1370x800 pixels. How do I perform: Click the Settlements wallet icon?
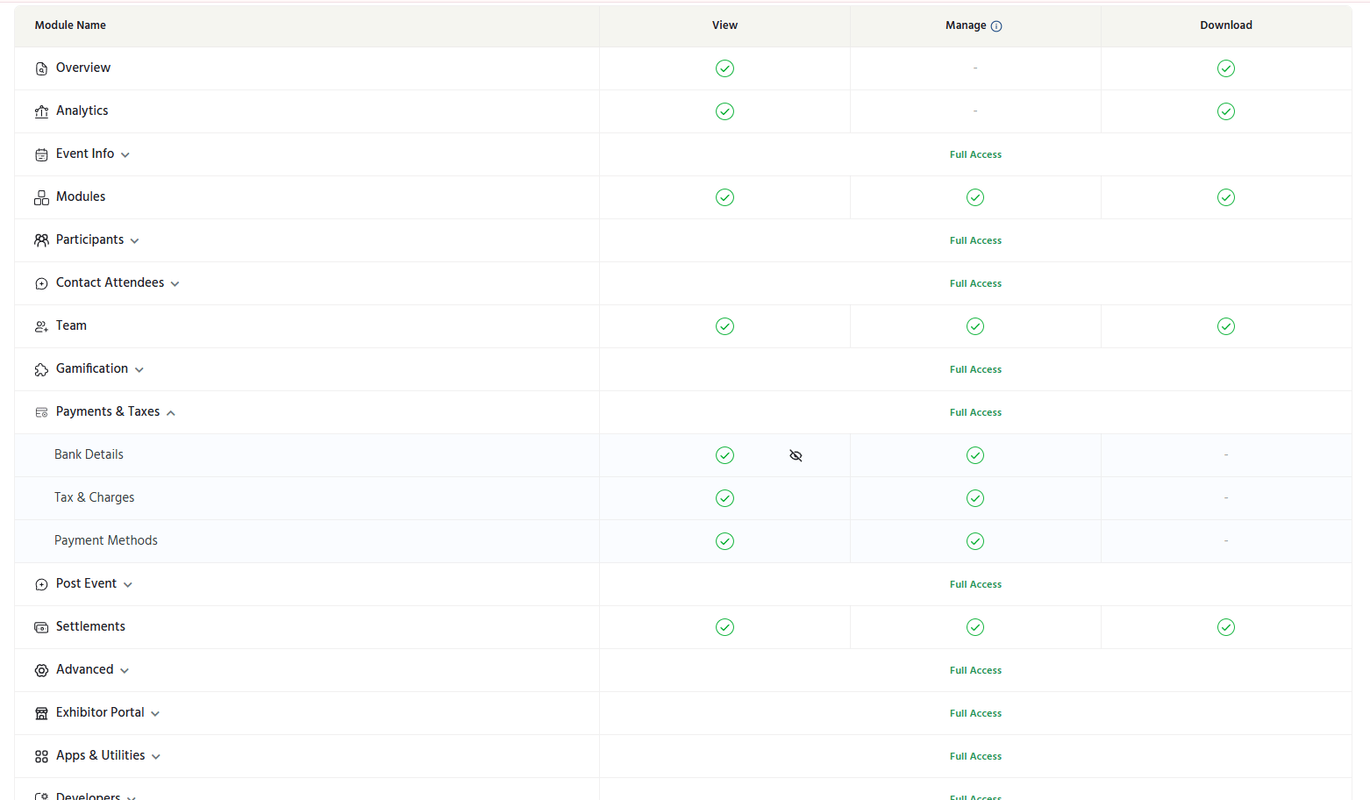pyautogui.click(x=41, y=627)
